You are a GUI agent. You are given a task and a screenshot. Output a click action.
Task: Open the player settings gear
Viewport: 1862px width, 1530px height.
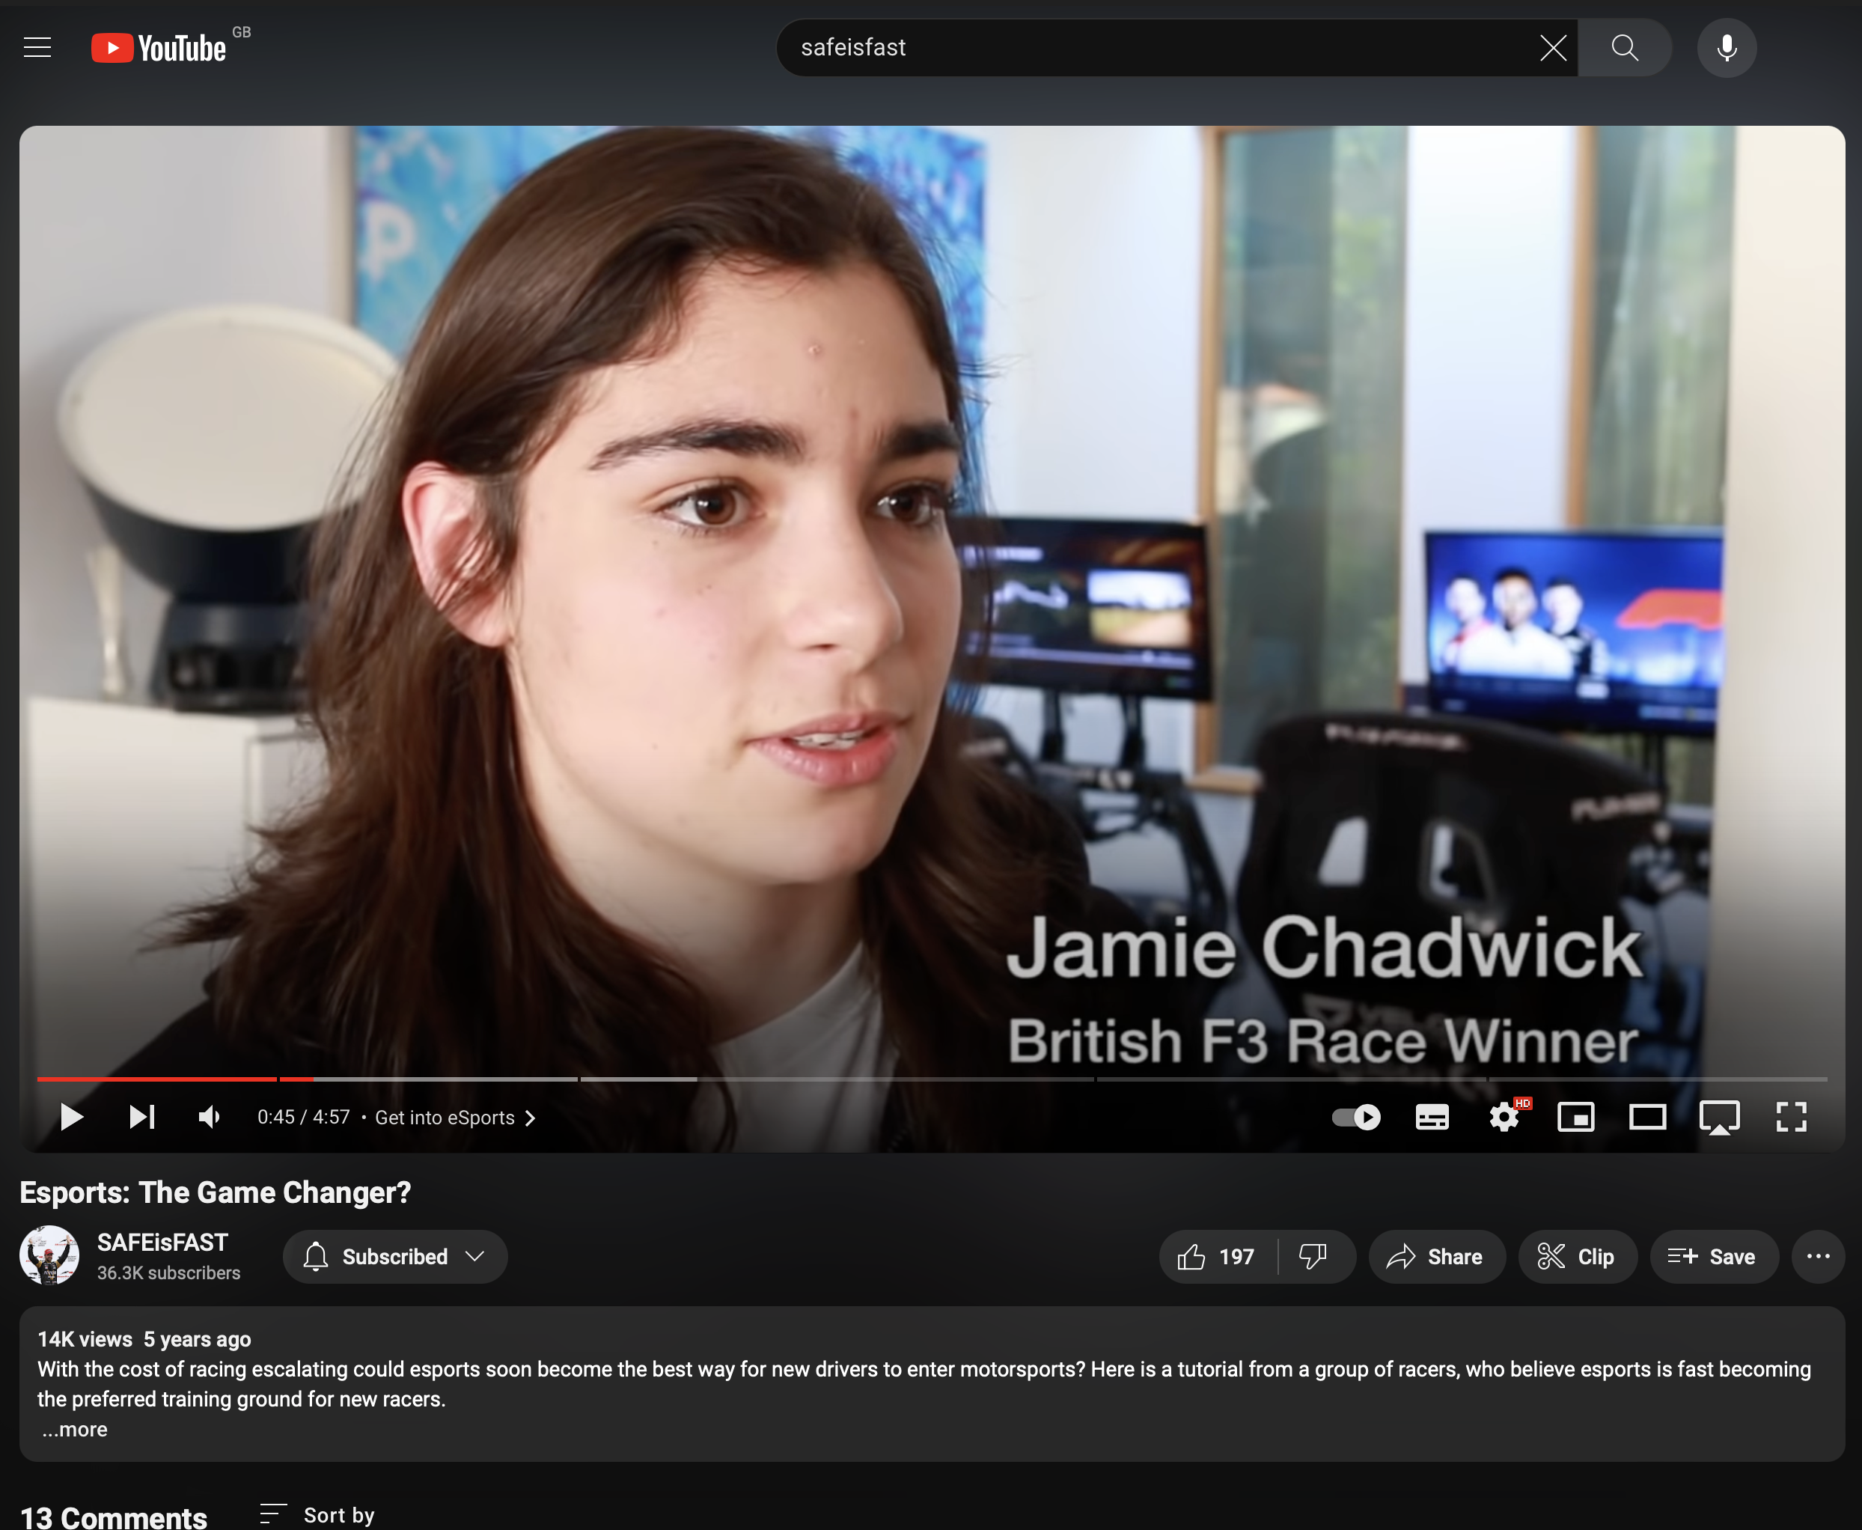[1504, 1117]
